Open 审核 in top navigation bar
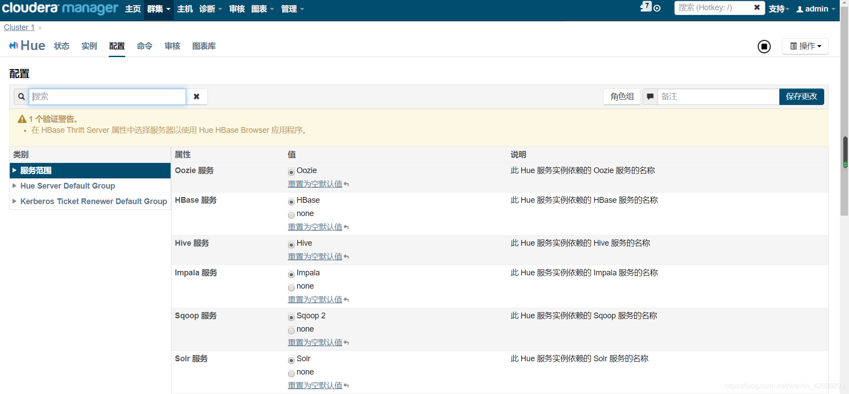Image resolution: width=849 pixels, height=394 pixels. [237, 9]
